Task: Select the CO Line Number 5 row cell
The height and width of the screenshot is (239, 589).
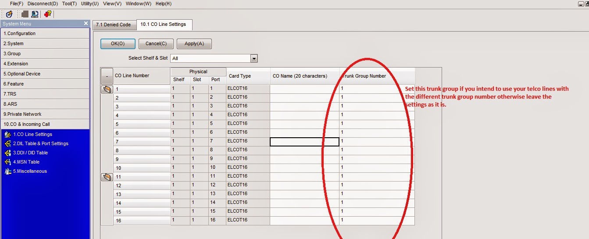Action: click(x=142, y=124)
